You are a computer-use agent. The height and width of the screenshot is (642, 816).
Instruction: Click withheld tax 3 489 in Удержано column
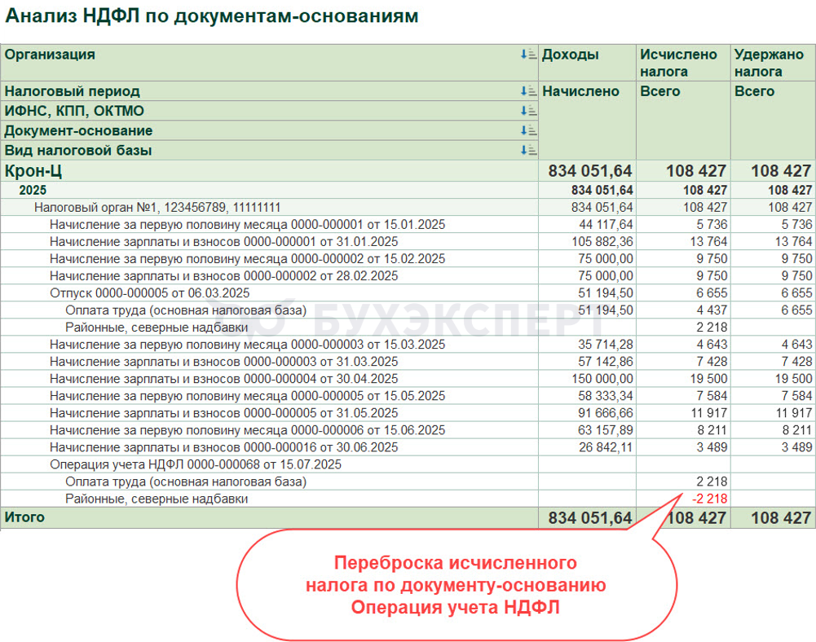click(796, 447)
